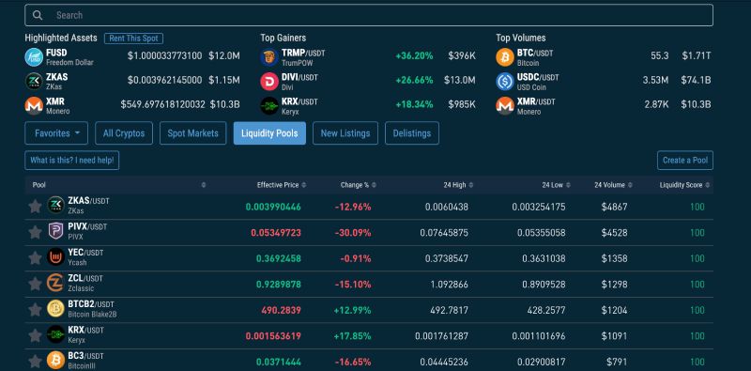The height and width of the screenshot is (371, 751).
Task: Open the Favorites dropdown
Action: pyautogui.click(x=56, y=133)
